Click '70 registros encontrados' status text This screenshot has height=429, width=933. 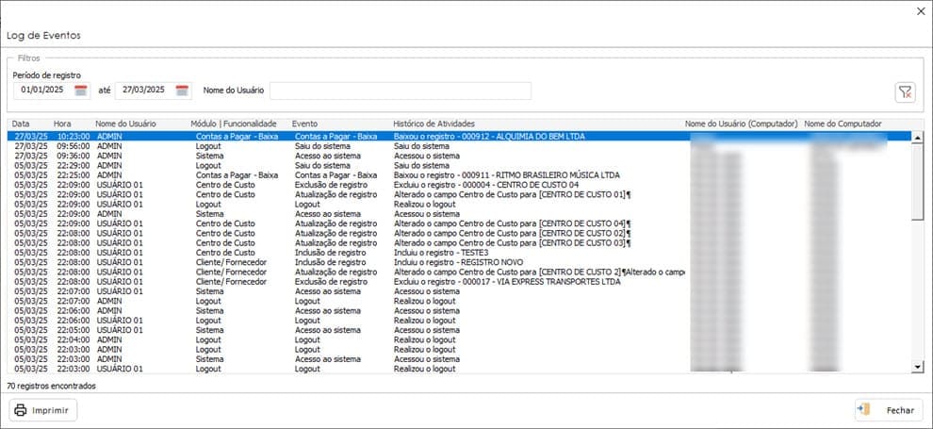coord(51,387)
